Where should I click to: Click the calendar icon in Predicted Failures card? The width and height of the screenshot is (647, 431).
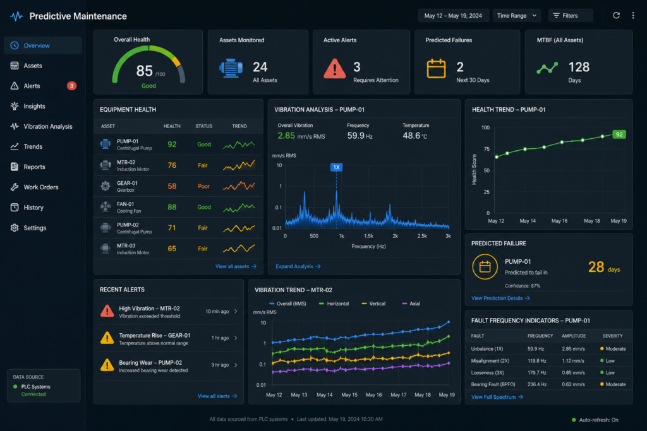point(436,68)
